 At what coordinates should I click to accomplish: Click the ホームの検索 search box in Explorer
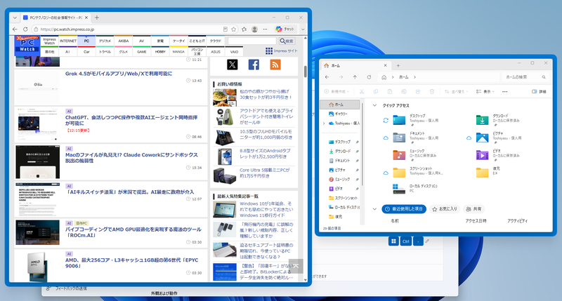[524, 77]
